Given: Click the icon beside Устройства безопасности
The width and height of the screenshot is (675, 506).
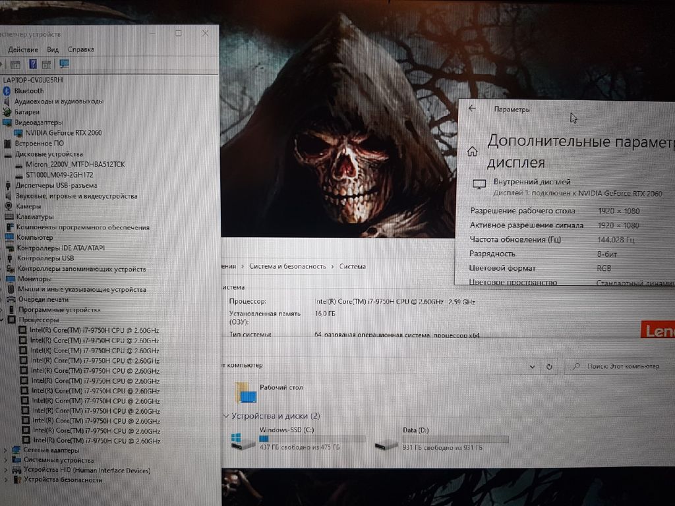Looking at the screenshot, I should [x=17, y=480].
